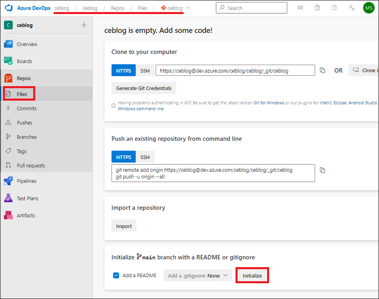Viewport: 379px width, 299px height.
Task: Open the Eclipse plugin link
Action: [340, 103]
